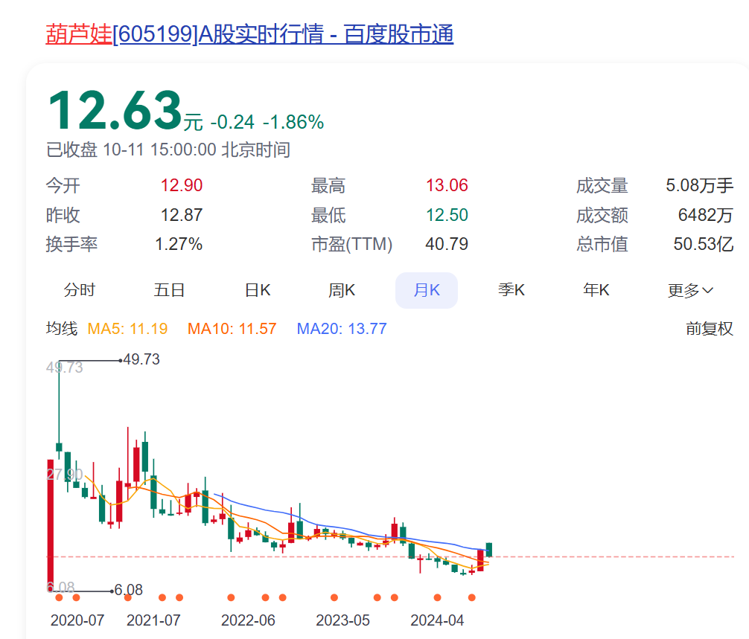Switch to the 分时 chart tab
Viewport: 749px width, 639px height.
80,290
